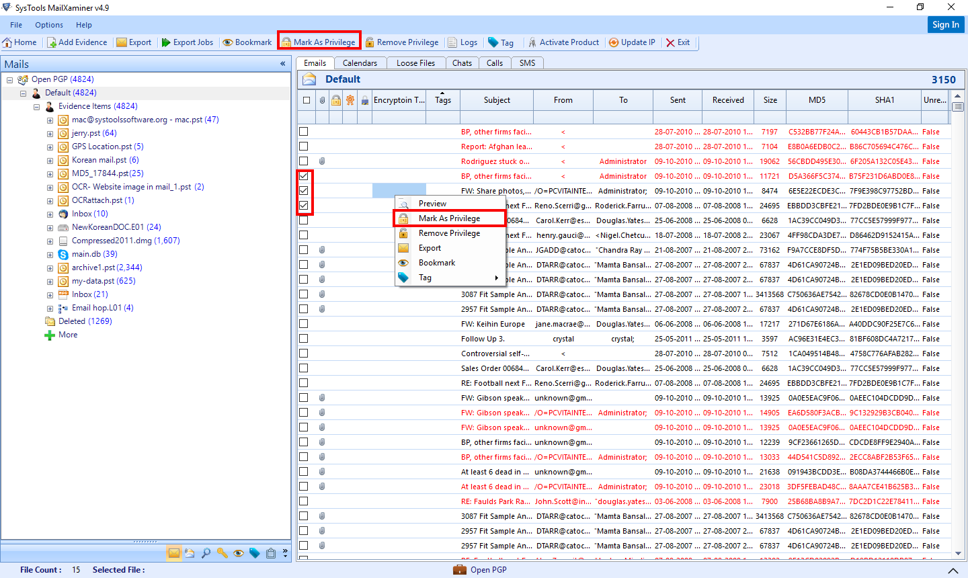Click the clipboard icon at panel bottom

(x=270, y=553)
